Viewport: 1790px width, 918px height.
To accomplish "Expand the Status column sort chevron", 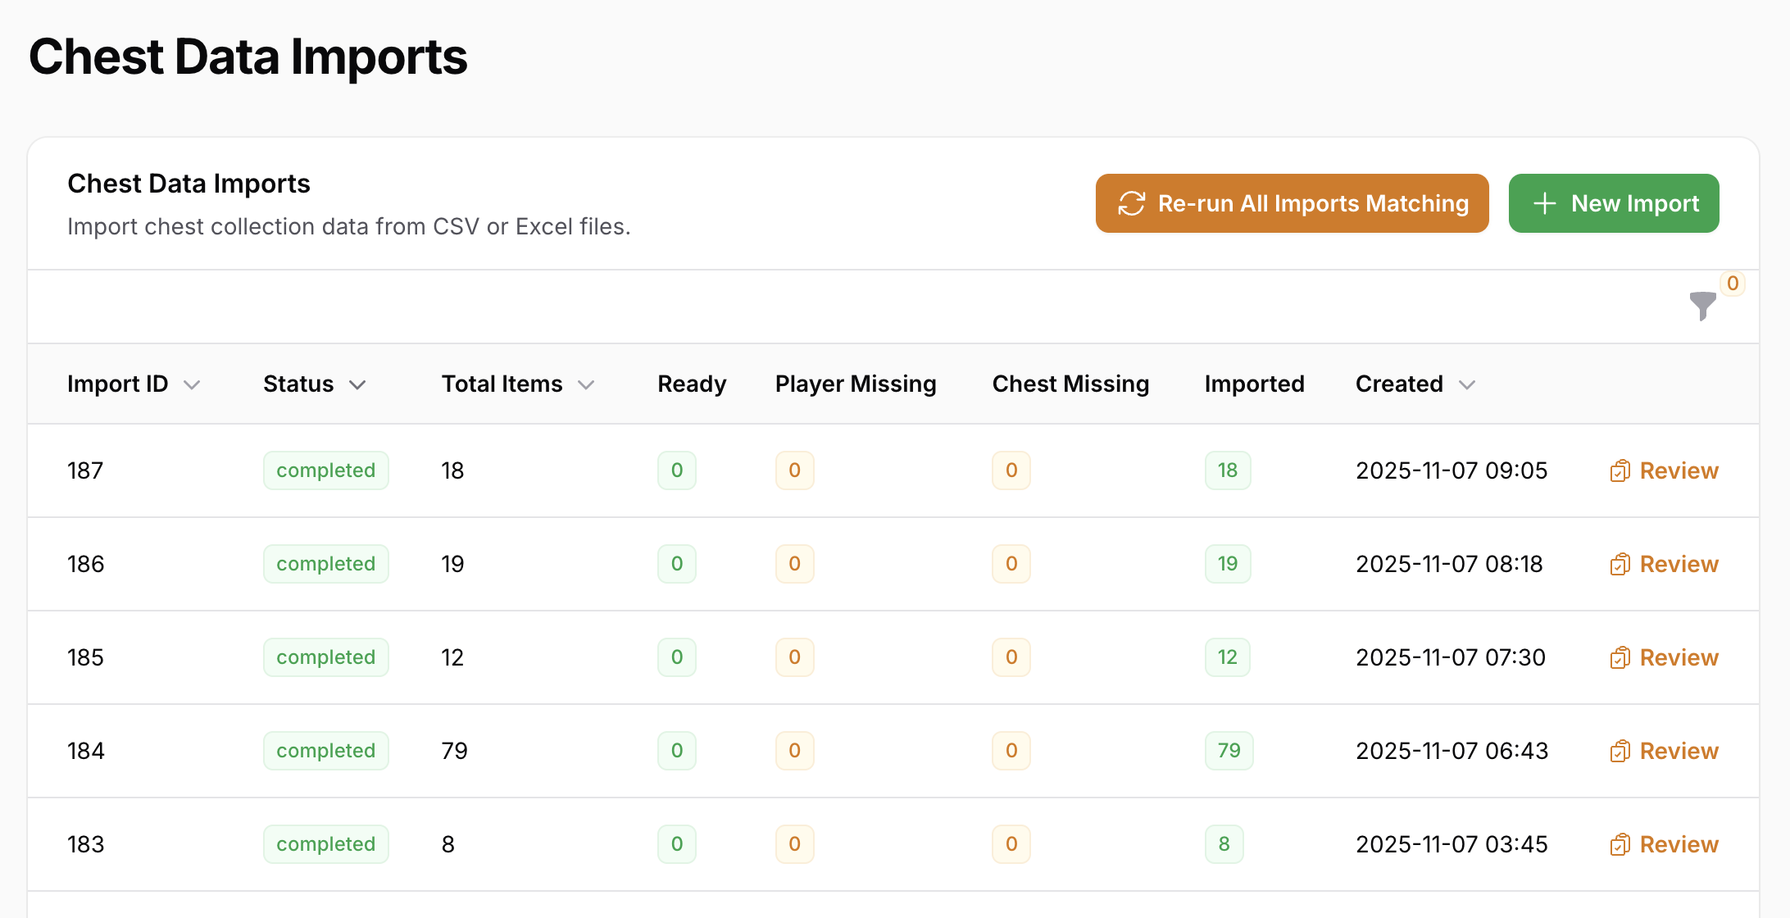I will [357, 385].
